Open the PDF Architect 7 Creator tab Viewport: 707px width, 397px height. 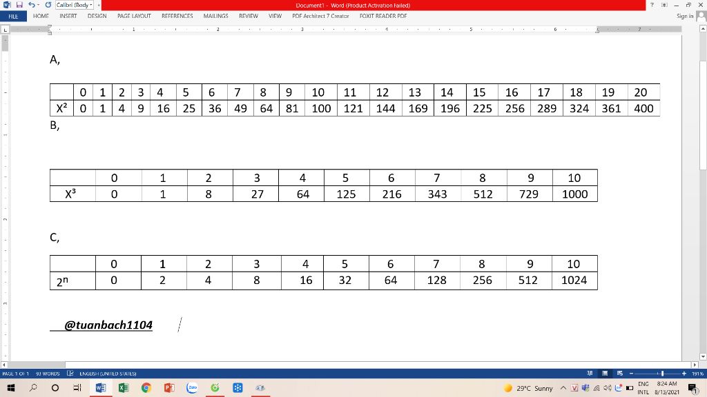pyautogui.click(x=320, y=17)
